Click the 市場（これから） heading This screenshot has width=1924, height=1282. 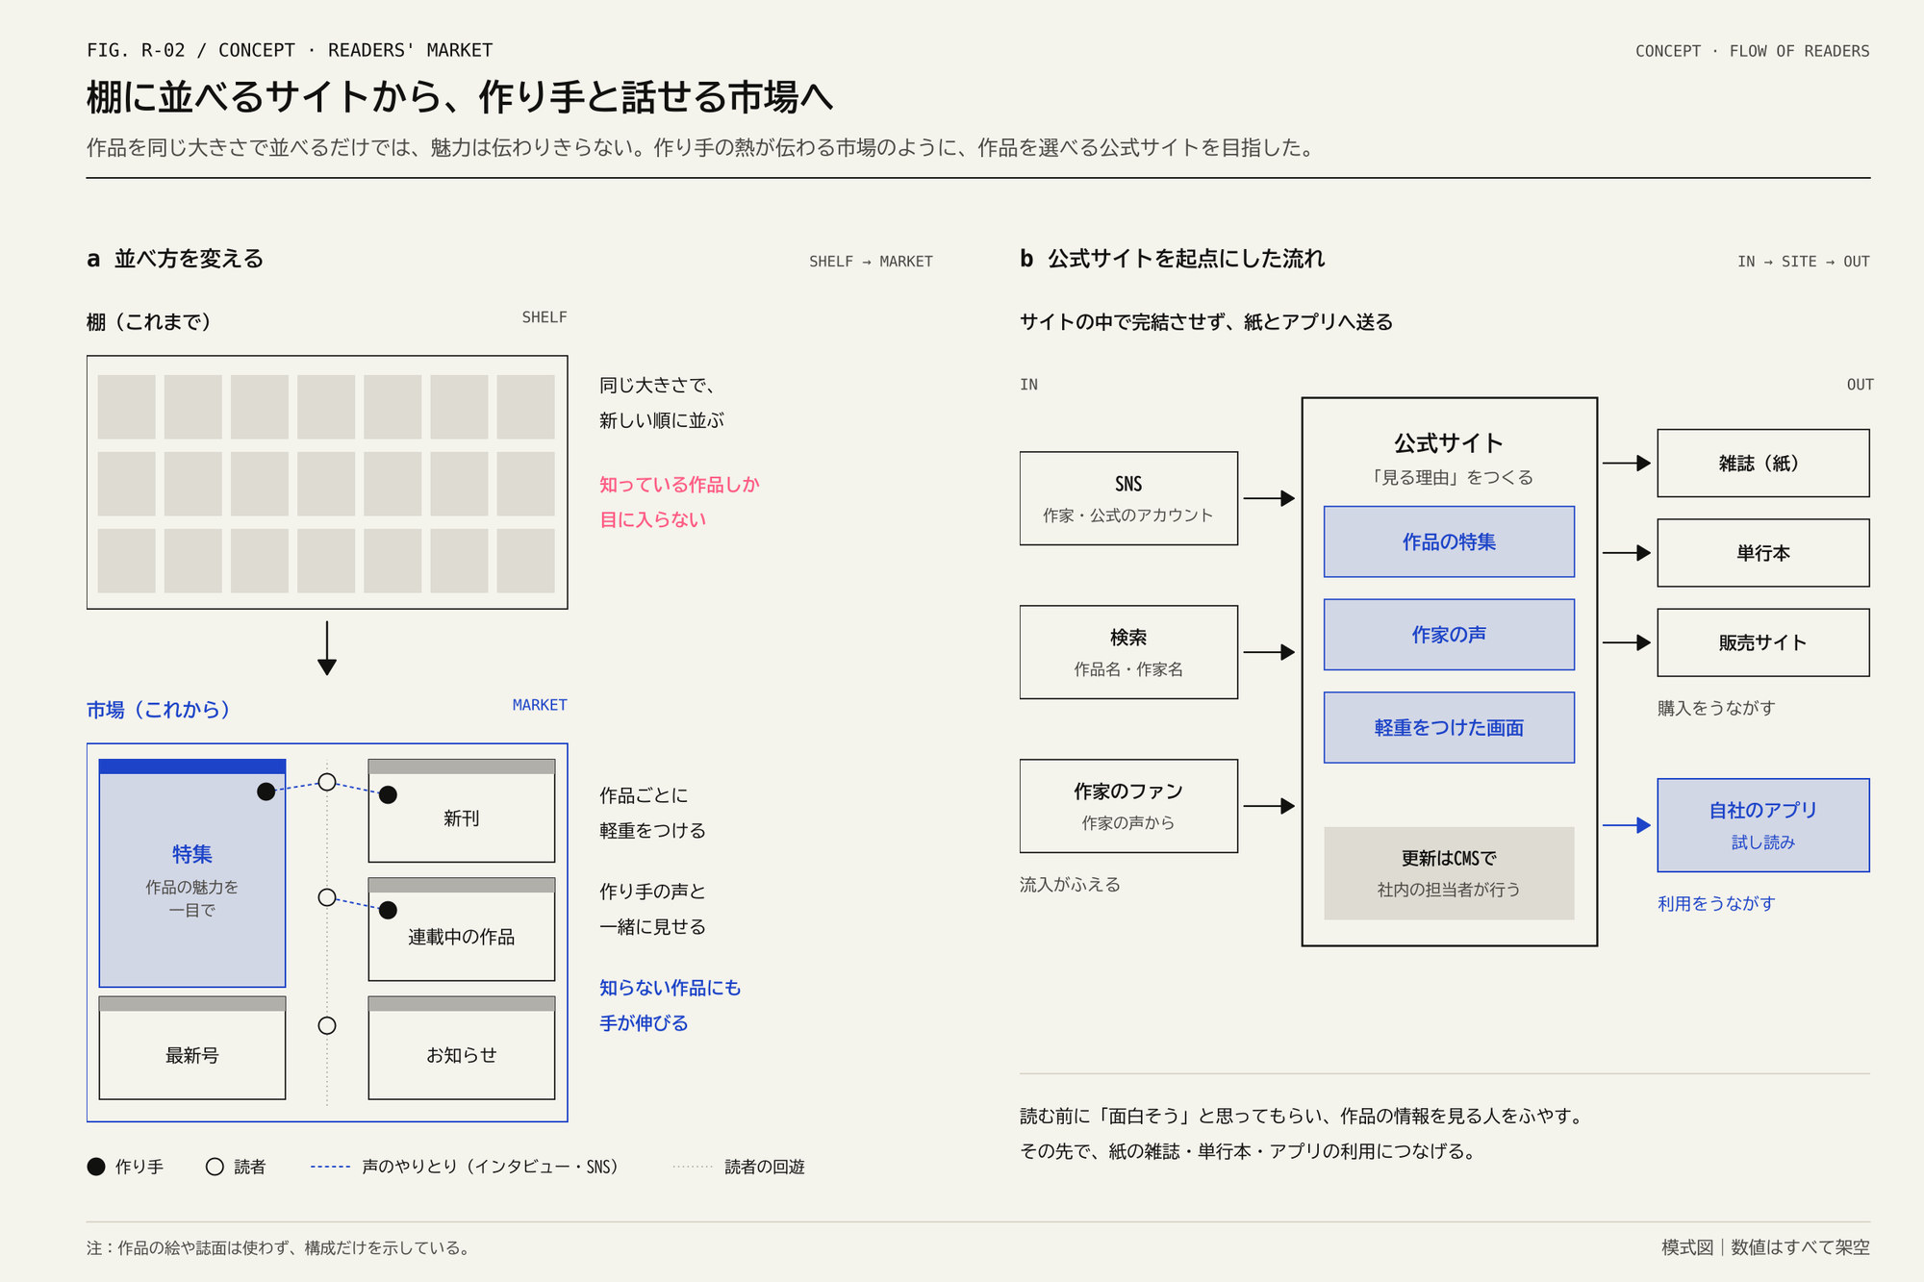pos(159,710)
